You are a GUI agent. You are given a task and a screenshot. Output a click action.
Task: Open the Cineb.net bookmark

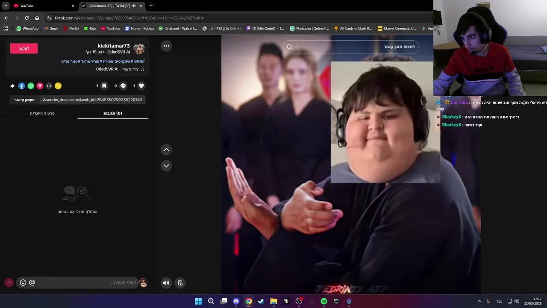tap(177, 28)
